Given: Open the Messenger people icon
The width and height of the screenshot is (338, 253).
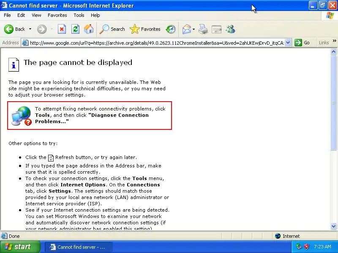Looking at the screenshot, I should (230, 29).
